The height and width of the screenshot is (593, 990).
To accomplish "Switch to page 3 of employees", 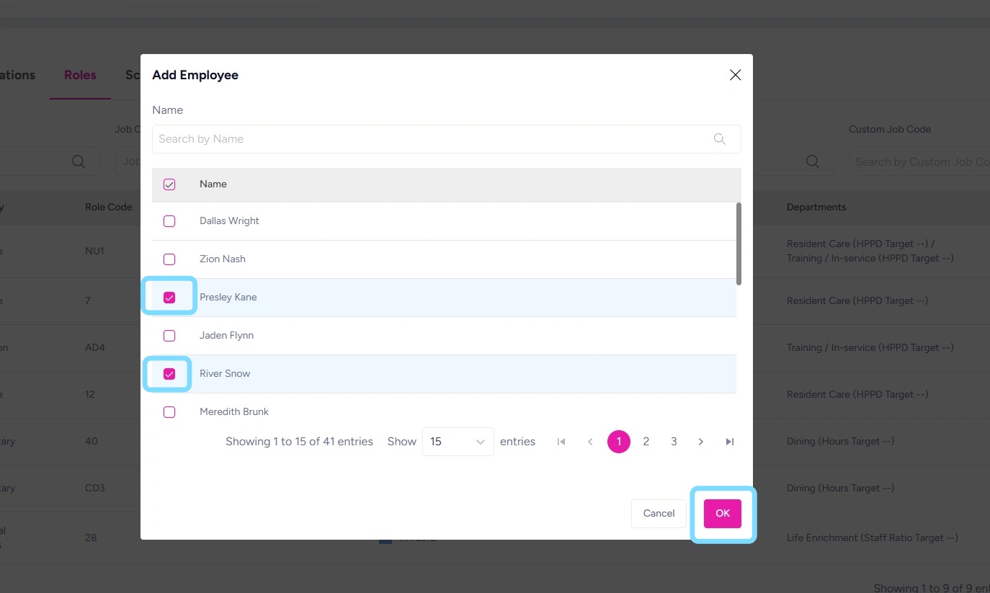I will click(674, 442).
